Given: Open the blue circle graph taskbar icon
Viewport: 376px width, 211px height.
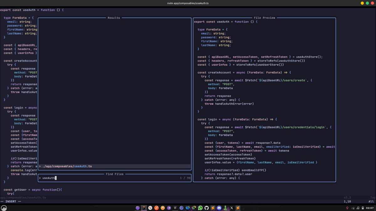Looking at the screenshot, I should (x=181, y=208).
